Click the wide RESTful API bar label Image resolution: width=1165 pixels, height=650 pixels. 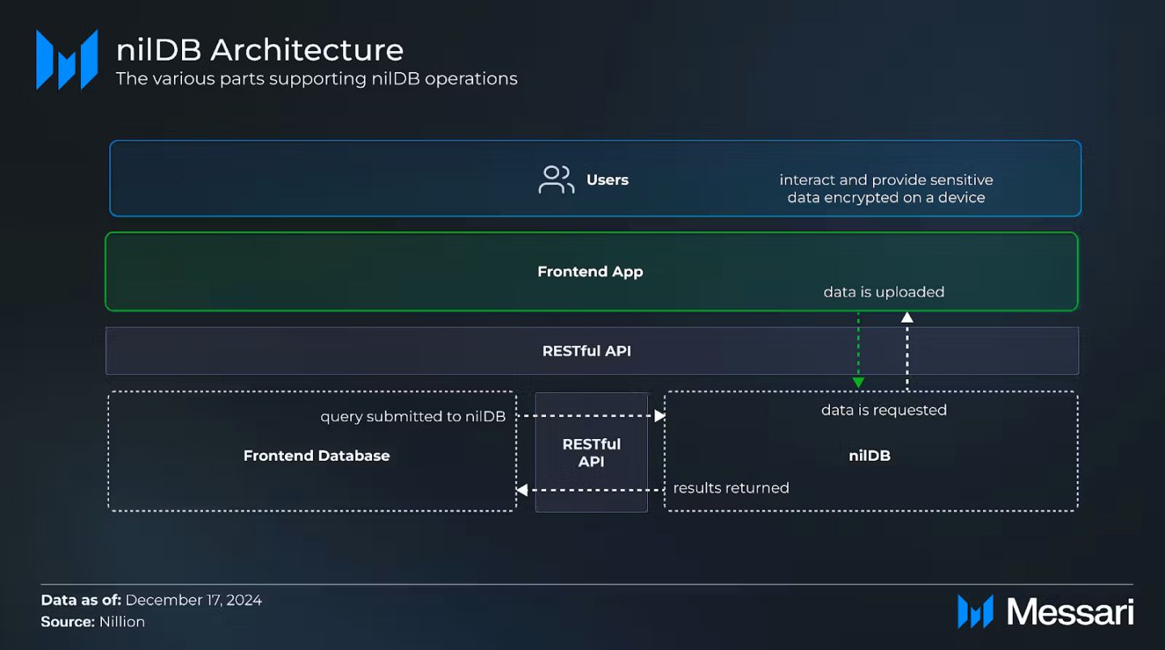point(587,351)
